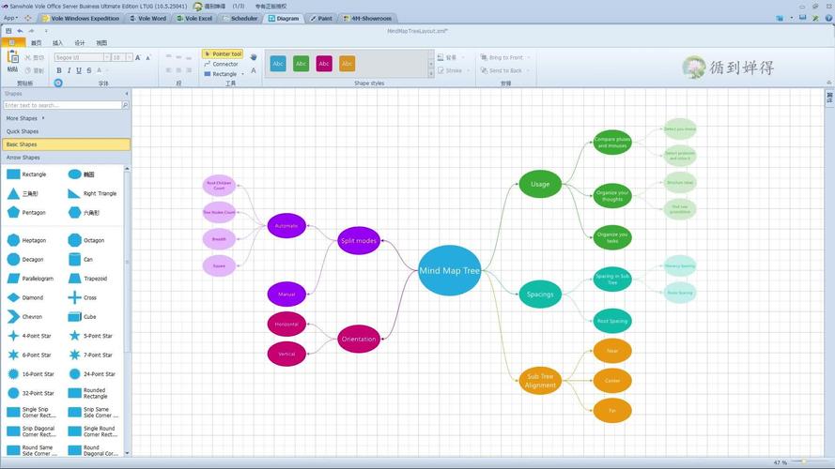Pick the Cross shape
Screen dimensions: 835x469
click(x=83, y=297)
